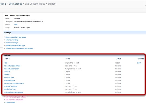Select 'Date and Time' type for incidentCreatedDate
Viewport: 146px width, 106px height.
click(71, 66)
